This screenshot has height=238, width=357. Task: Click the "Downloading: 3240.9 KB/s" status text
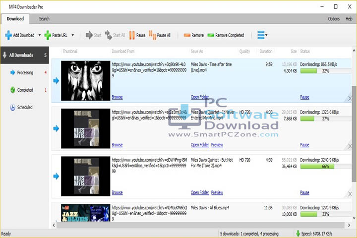[319, 160]
